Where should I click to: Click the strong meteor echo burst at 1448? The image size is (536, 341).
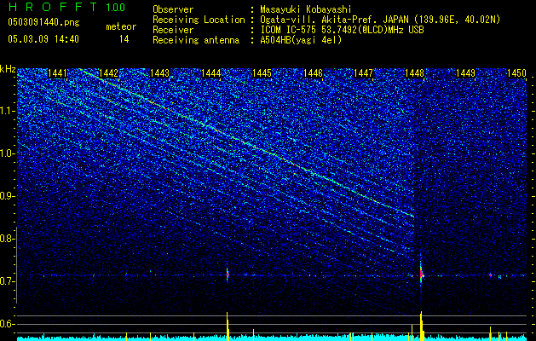pos(421,274)
